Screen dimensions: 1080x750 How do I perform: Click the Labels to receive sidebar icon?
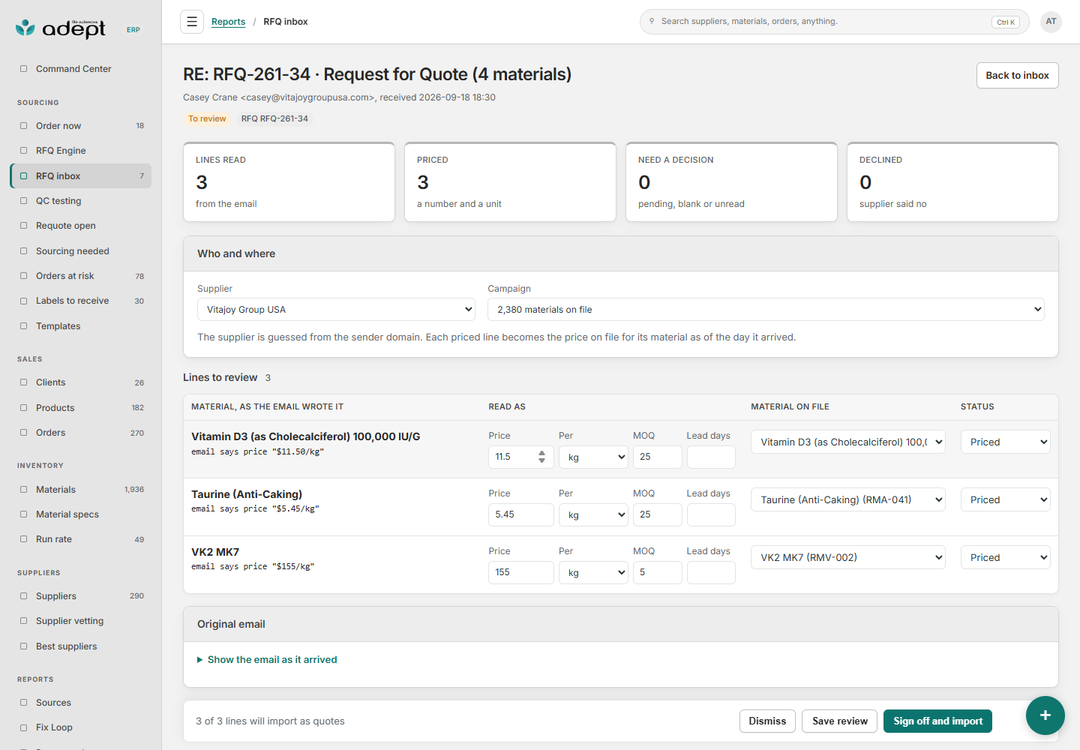point(23,301)
